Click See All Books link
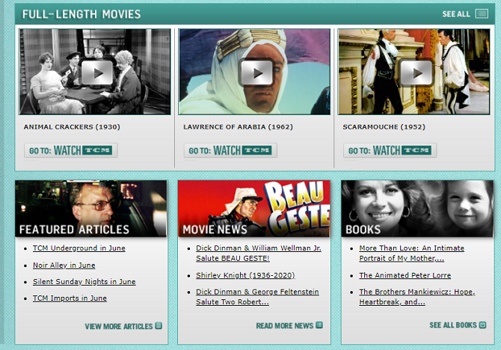This screenshot has height=350, width=501. pos(453,325)
